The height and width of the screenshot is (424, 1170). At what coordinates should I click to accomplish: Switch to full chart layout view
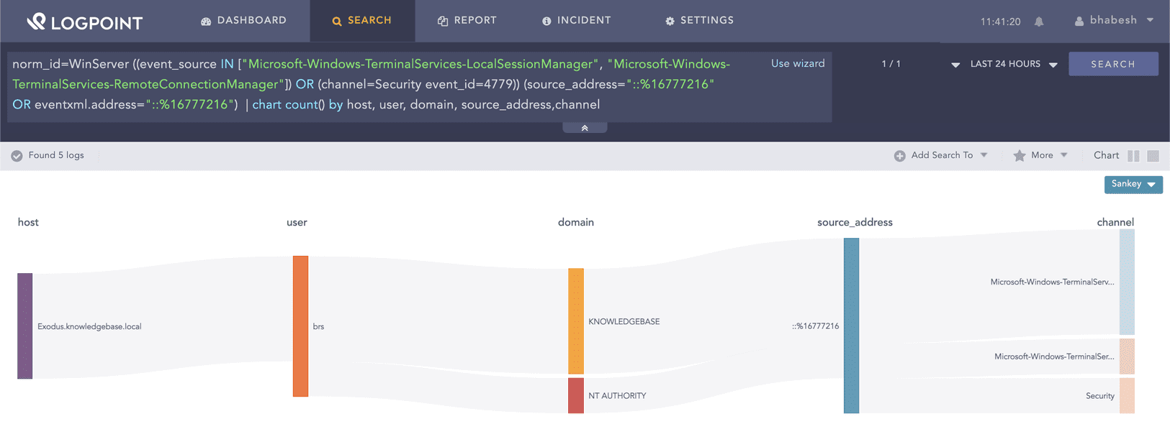coord(1153,156)
